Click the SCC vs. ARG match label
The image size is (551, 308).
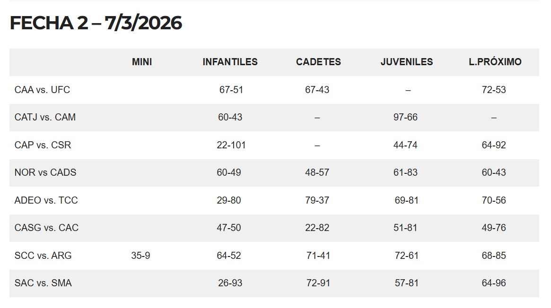43,256
